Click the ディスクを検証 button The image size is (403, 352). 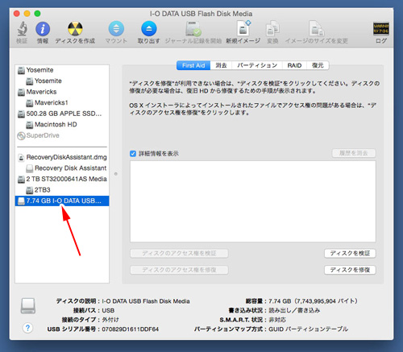pos(350,253)
